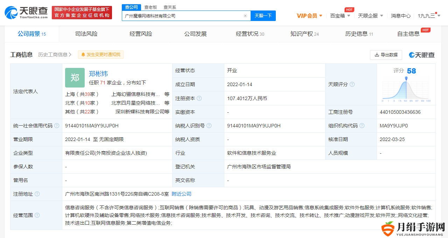Viewport: 448px width, 238px height.
Task: Open the TianYanCha logo homepage
Action: coord(26,13)
